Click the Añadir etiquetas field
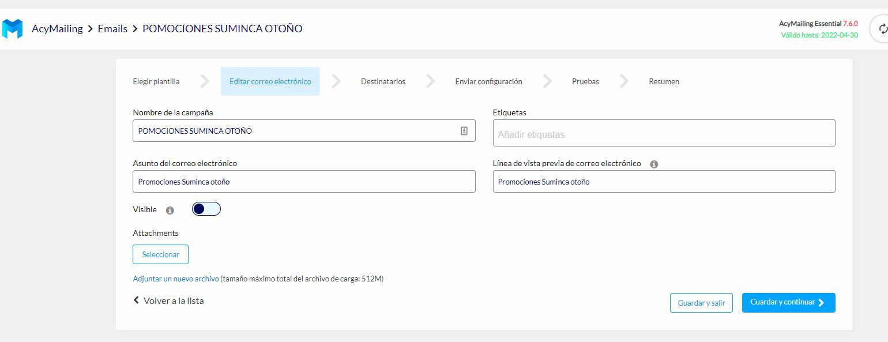Viewport: 888px width, 342px height. click(664, 133)
